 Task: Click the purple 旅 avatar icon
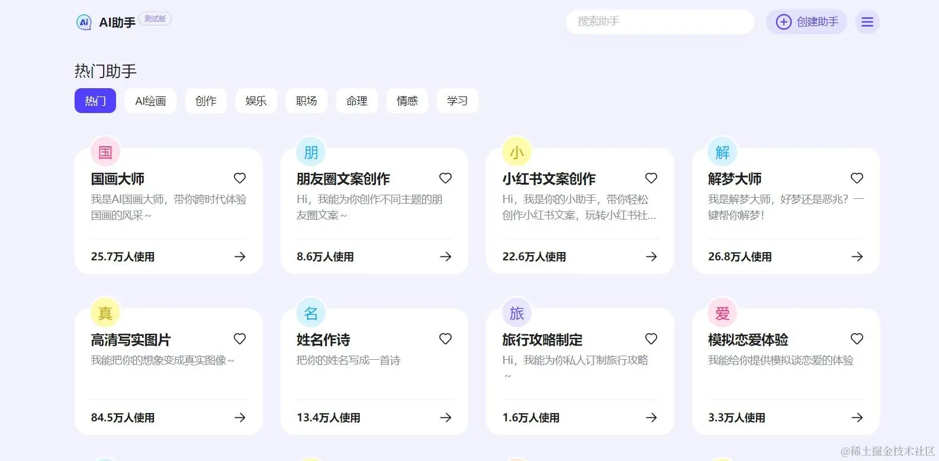pos(517,313)
